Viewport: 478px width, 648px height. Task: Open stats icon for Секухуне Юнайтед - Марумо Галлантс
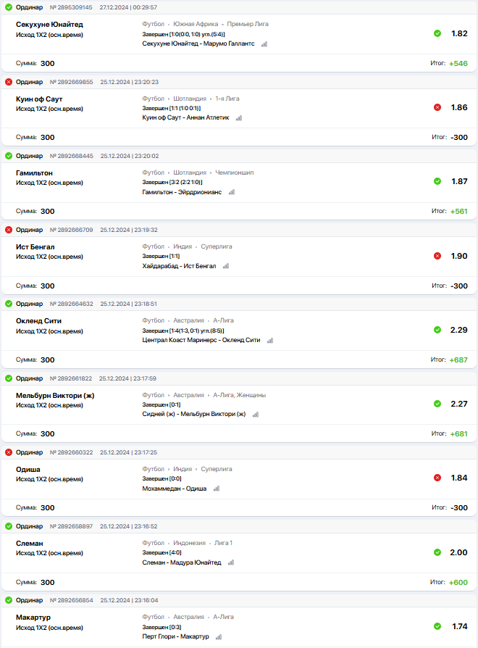264,43
